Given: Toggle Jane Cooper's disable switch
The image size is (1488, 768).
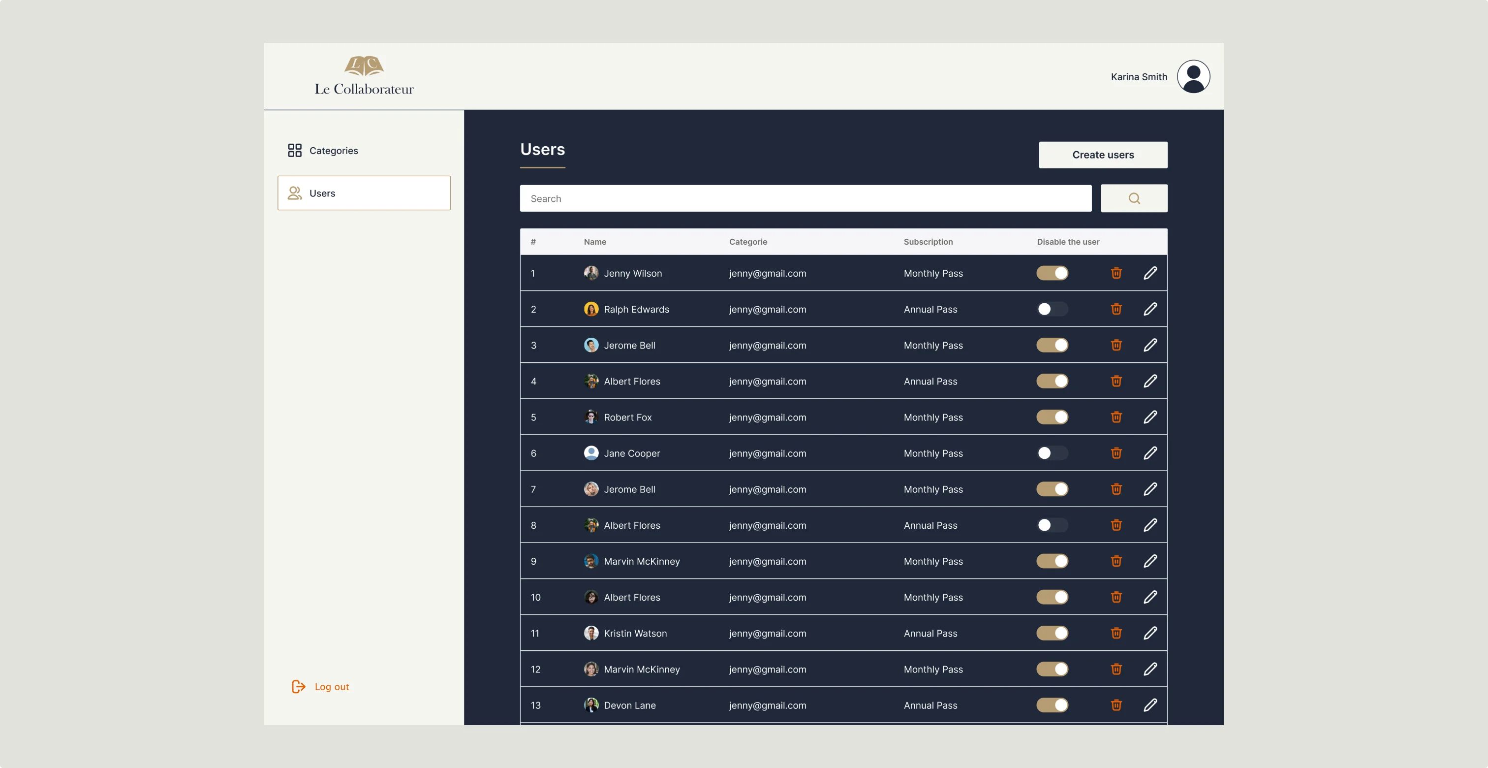Looking at the screenshot, I should point(1052,453).
